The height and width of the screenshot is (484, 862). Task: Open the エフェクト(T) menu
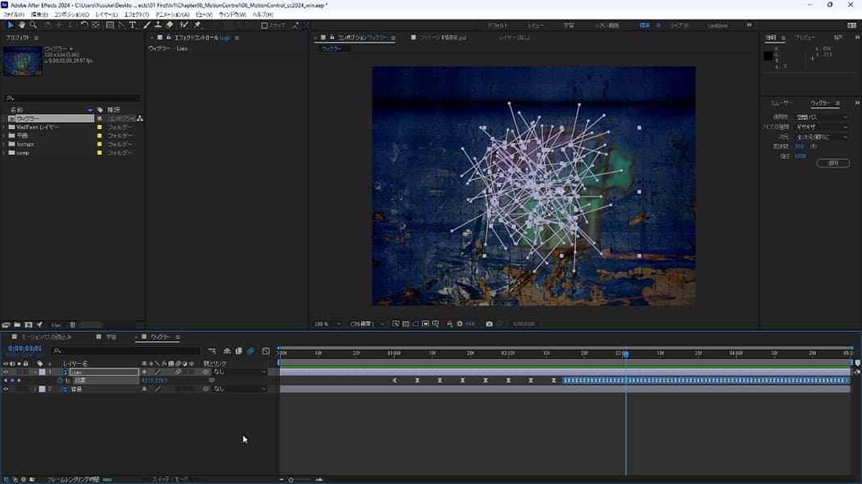coord(136,15)
